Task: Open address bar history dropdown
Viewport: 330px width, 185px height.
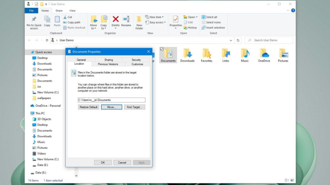Action: pyautogui.click(x=231, y=40)
